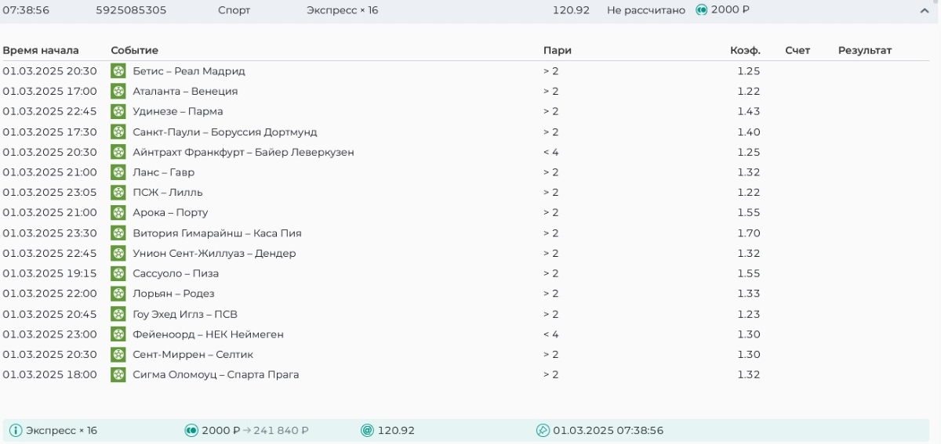The width and height of the screenshot is (941, 444).
Task: Click the potential payout 241 840 ₽ in footer
Action: pos(281,431)
